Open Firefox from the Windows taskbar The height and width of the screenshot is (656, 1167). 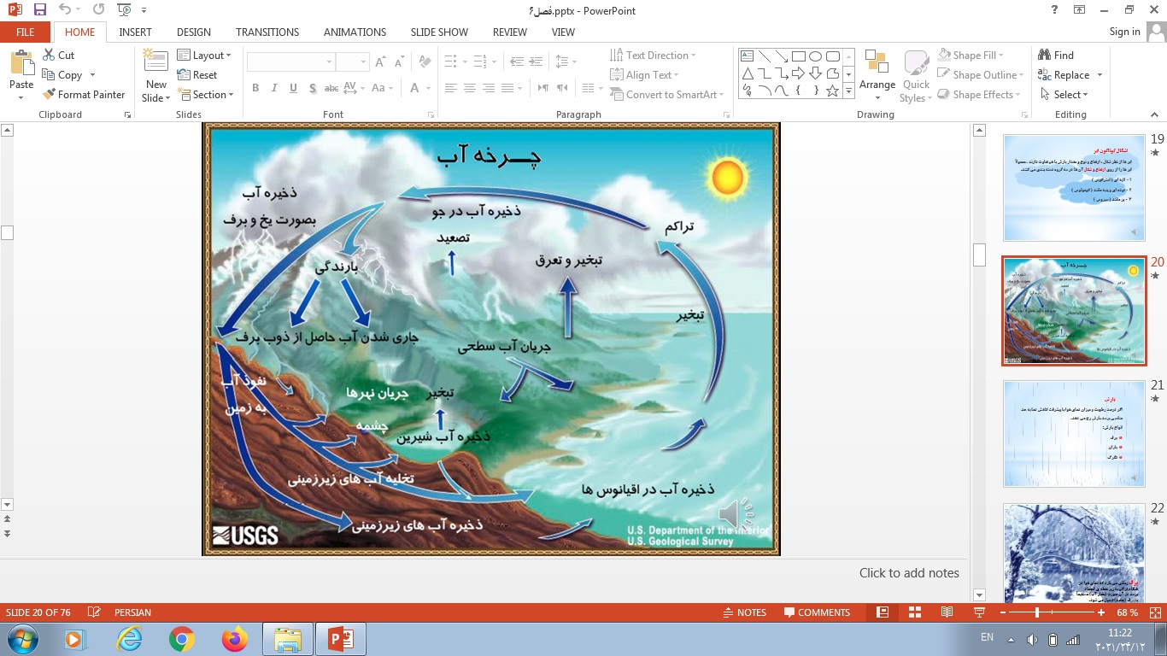[234, 639]
